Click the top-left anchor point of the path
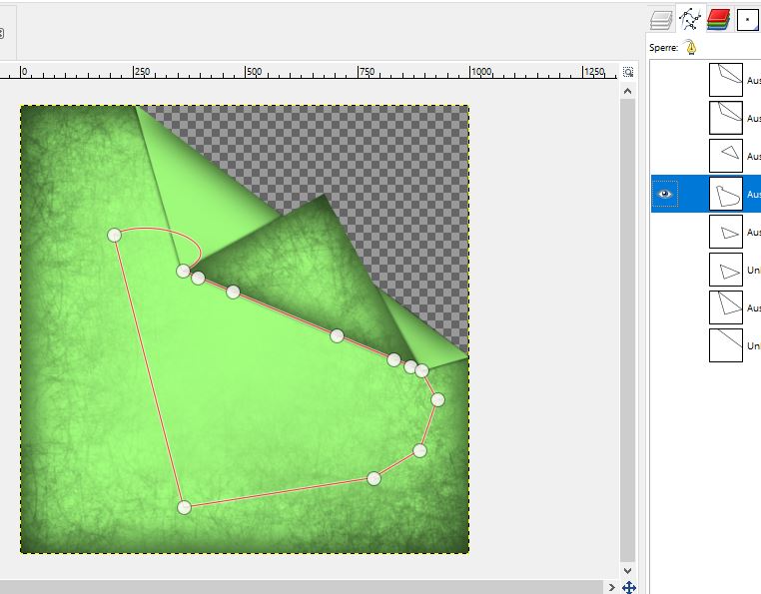The height and width of the screenshot is (594, 761). tap(114, 235)
